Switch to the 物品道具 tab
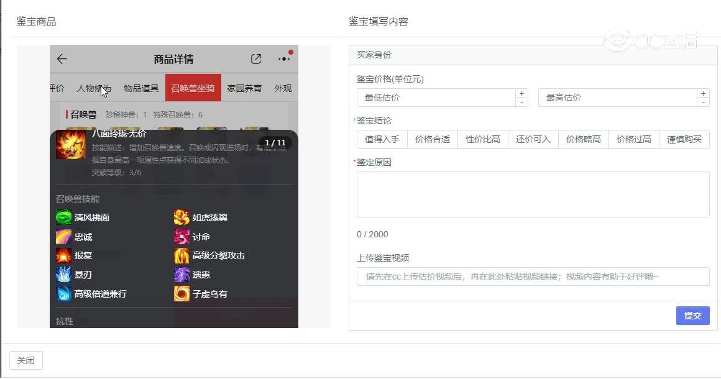Screen dimensions: 721x379 (x=141, y=88)
